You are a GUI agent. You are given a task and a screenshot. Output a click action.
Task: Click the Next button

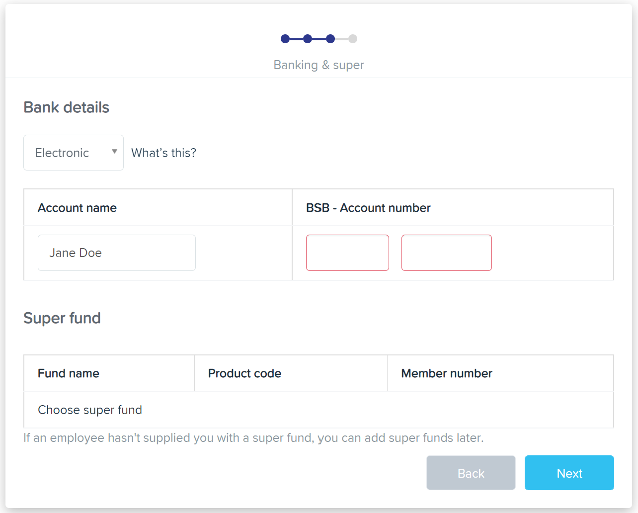[x=569, y=473]
